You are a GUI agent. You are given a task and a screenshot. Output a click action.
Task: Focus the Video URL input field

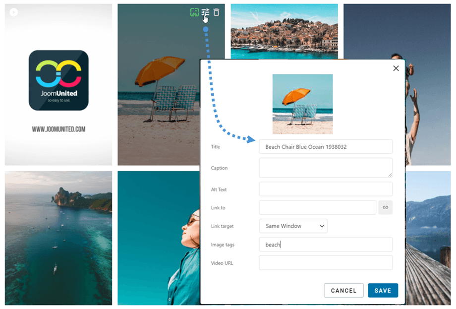pyautogui.click(x=325, y=263)
